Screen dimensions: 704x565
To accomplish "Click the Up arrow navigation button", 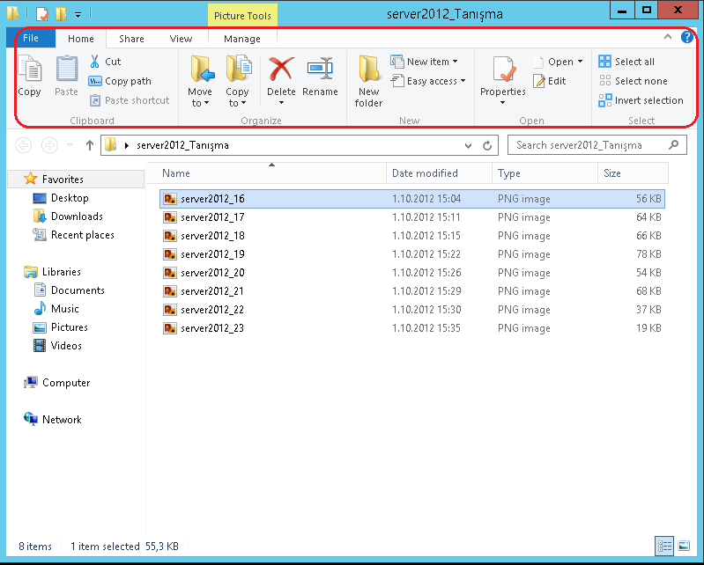I will [89, 145].
